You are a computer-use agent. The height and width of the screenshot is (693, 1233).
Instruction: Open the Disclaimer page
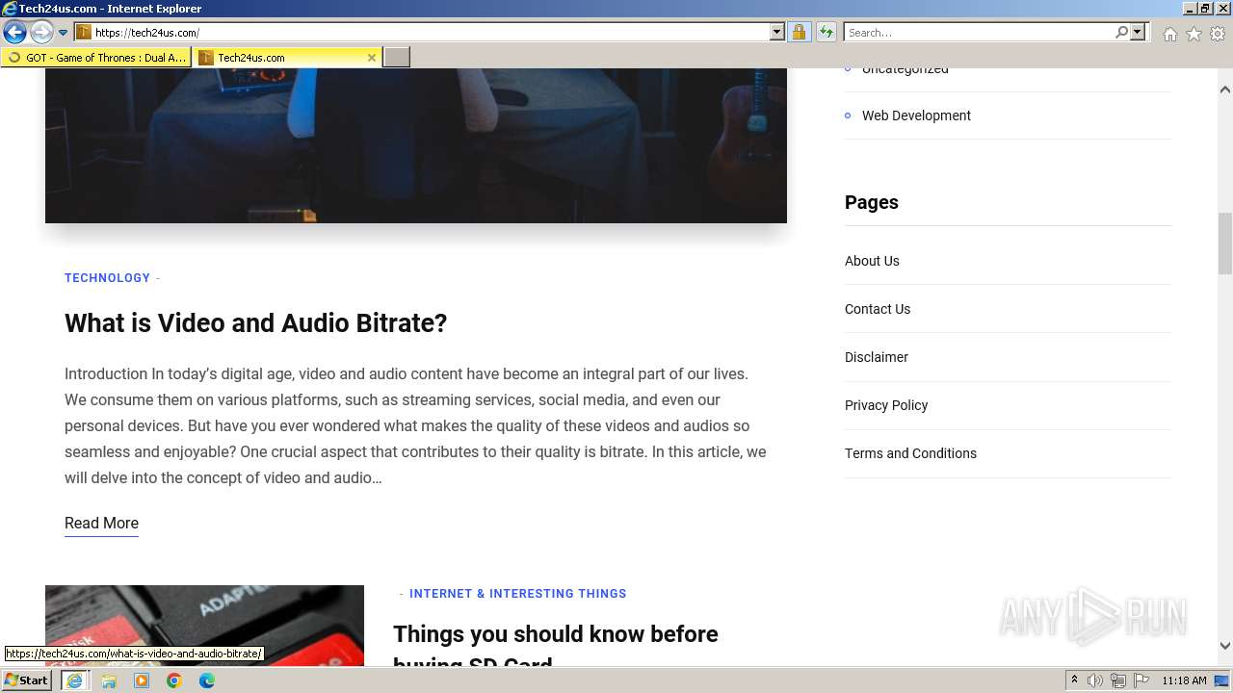877,357
